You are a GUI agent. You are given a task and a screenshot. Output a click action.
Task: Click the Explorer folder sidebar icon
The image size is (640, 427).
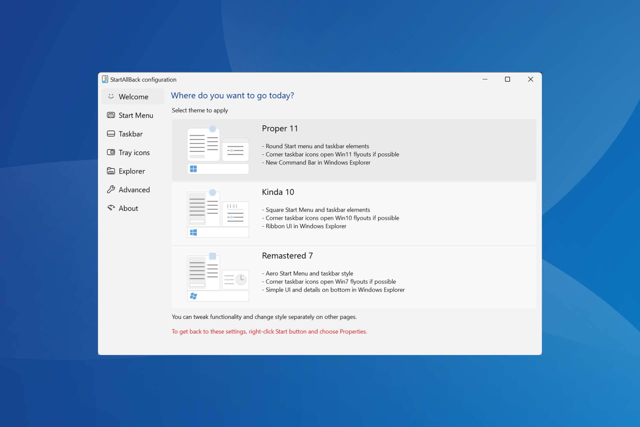coord(111,171)
